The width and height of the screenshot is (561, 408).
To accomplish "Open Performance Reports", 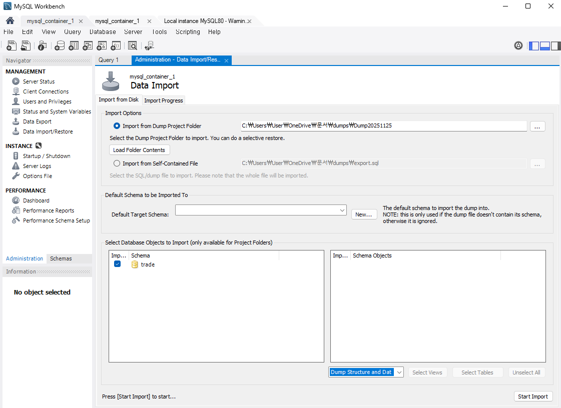I will 49,210.
